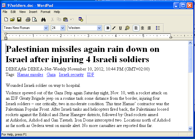Viewport: 195px width, 139px height.
Task: Open the Edit menu
Action: (13, 12)
